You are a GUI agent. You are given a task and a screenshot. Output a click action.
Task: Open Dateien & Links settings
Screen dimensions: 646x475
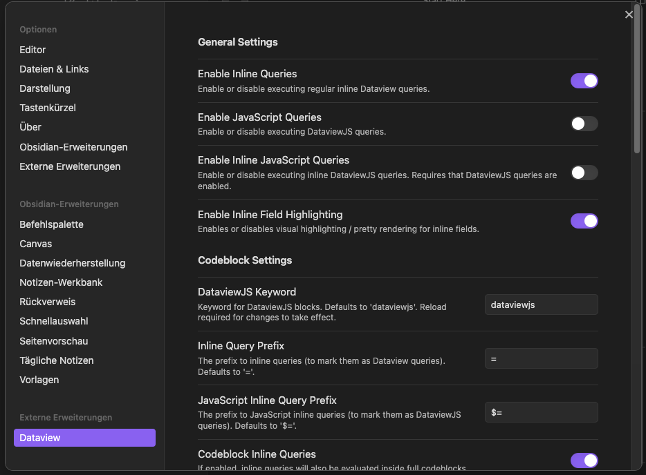click(x=54, y=69)
